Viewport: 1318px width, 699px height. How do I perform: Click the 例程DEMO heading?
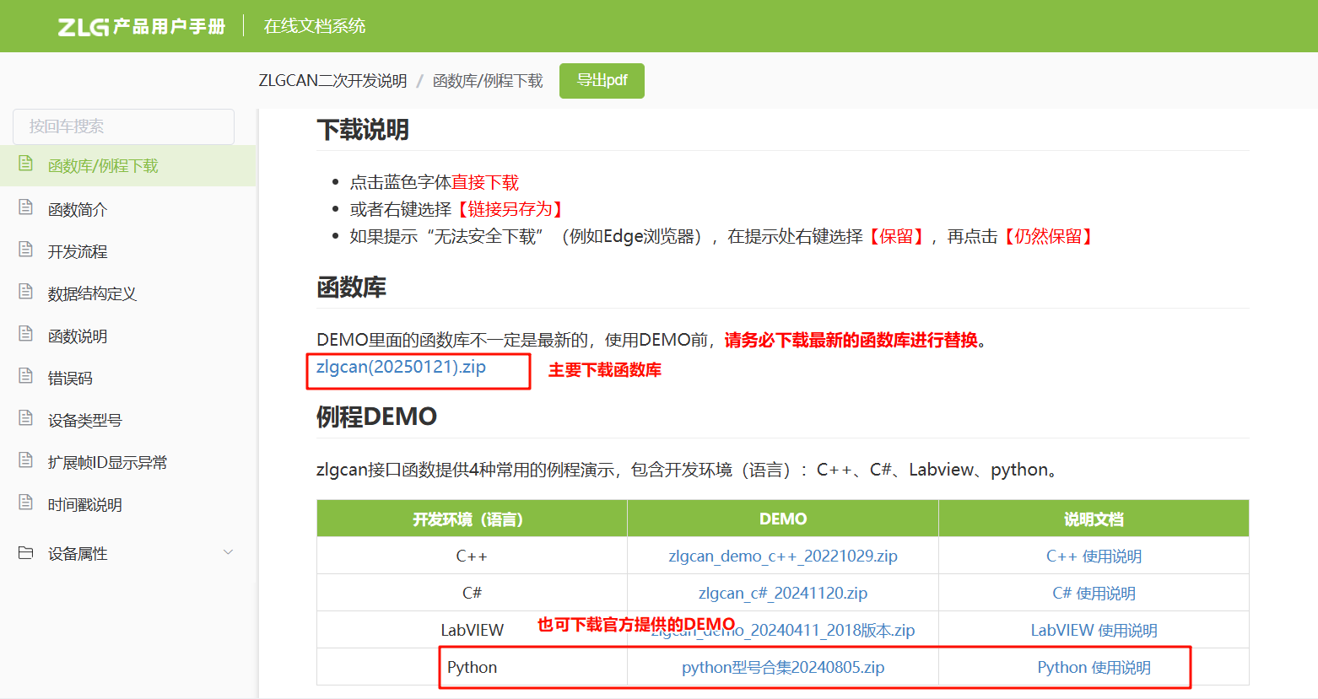376,417
